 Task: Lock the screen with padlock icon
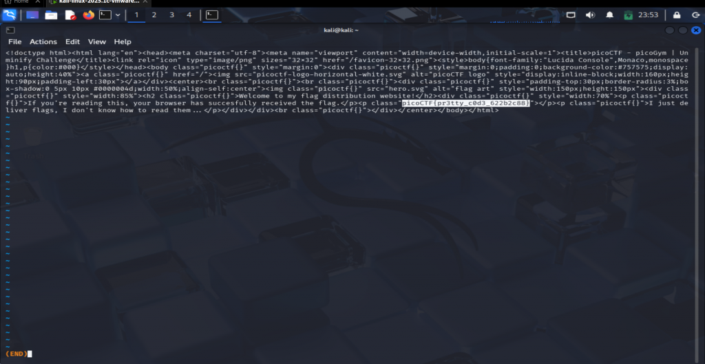click(x=677, y=15)
